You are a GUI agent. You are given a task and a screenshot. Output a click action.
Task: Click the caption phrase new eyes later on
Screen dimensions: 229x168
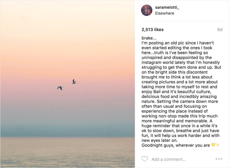tap(159, 141)
